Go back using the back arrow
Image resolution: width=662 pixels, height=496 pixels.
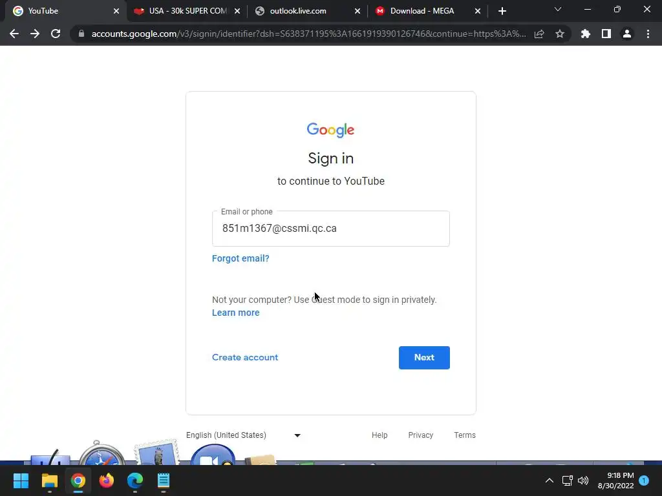pos(14,34)
